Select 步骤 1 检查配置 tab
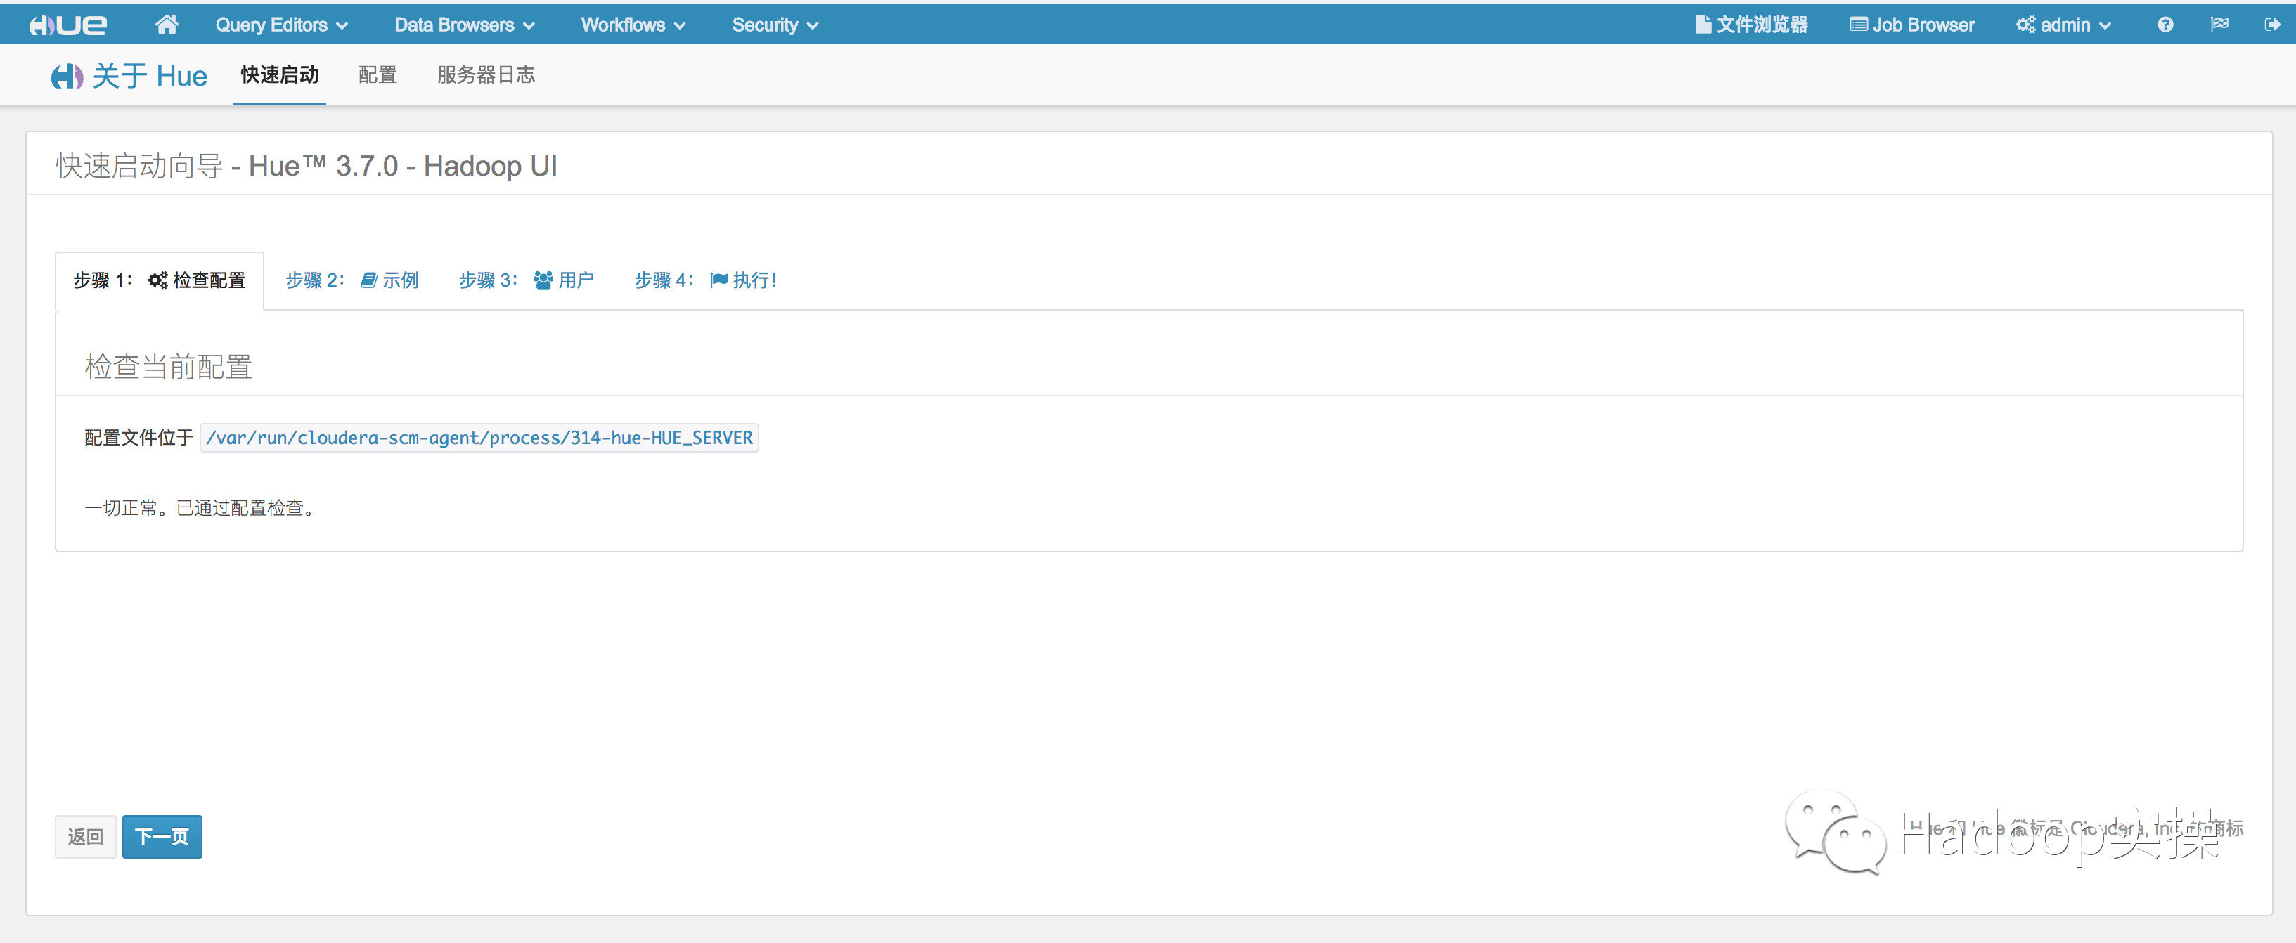 pos(160,280)
